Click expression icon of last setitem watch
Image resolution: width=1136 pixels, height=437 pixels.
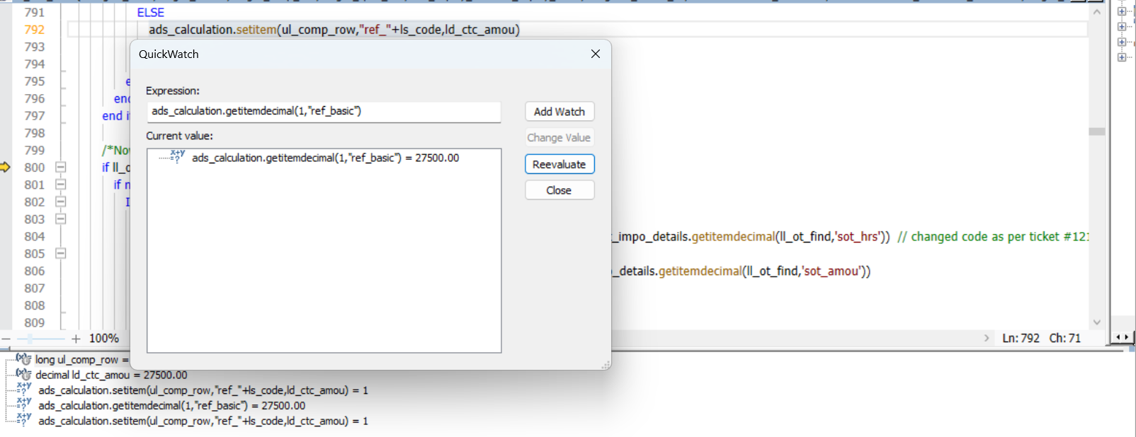24,421
